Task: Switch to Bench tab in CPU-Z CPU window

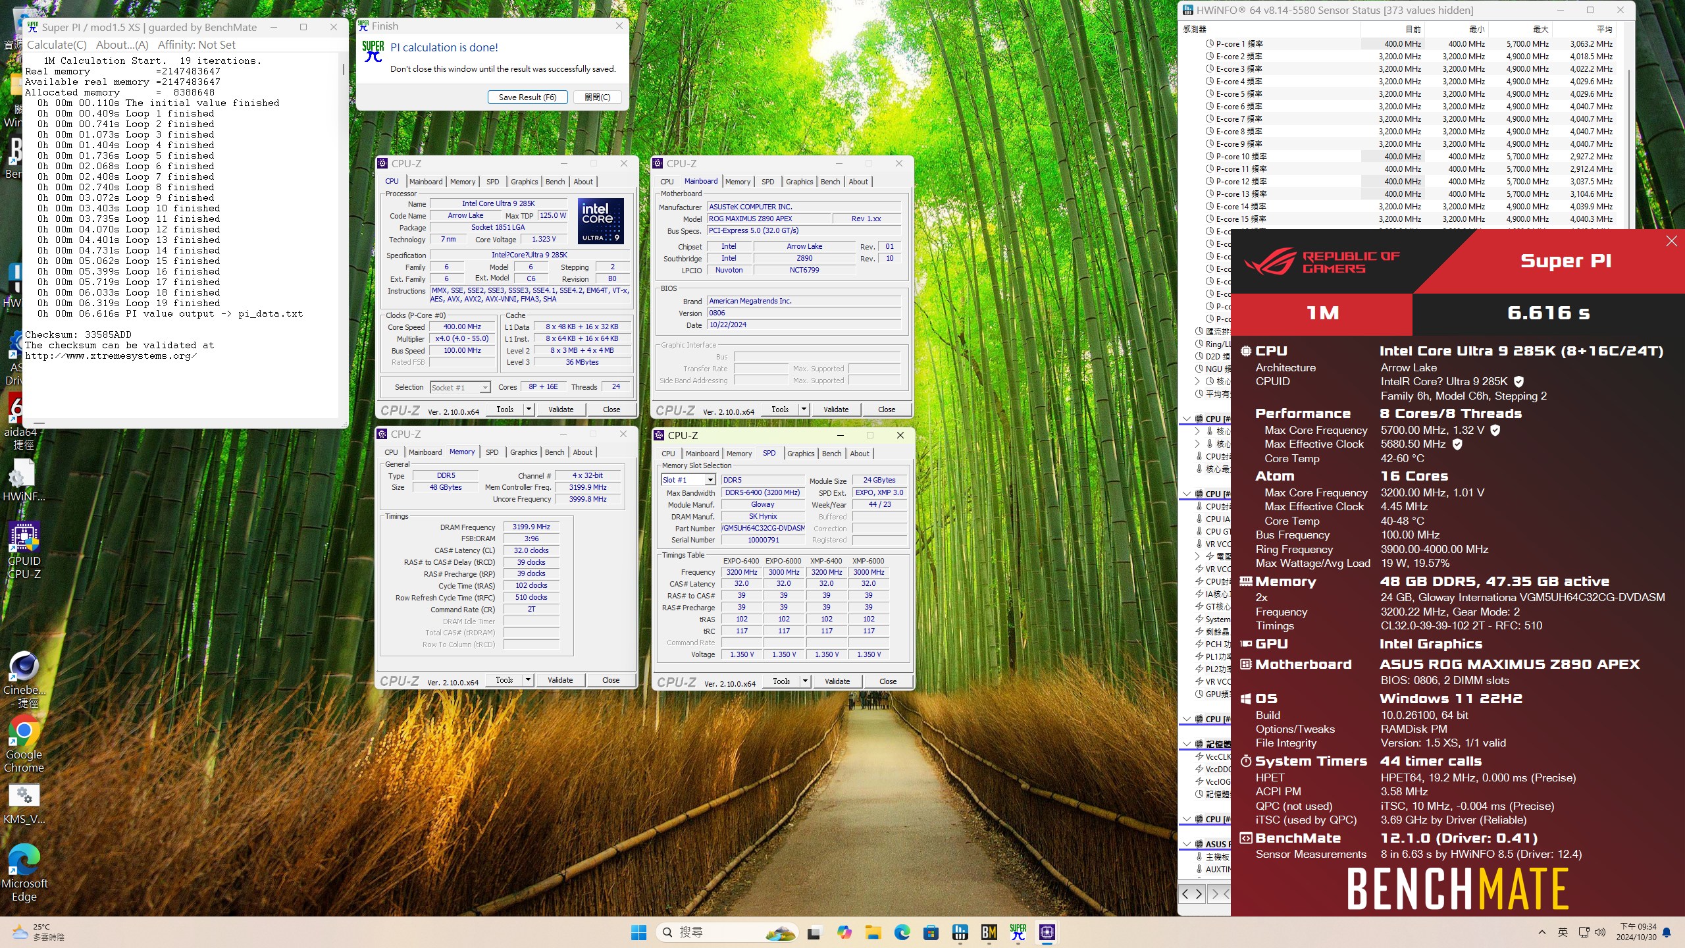Action: (555, 182)
